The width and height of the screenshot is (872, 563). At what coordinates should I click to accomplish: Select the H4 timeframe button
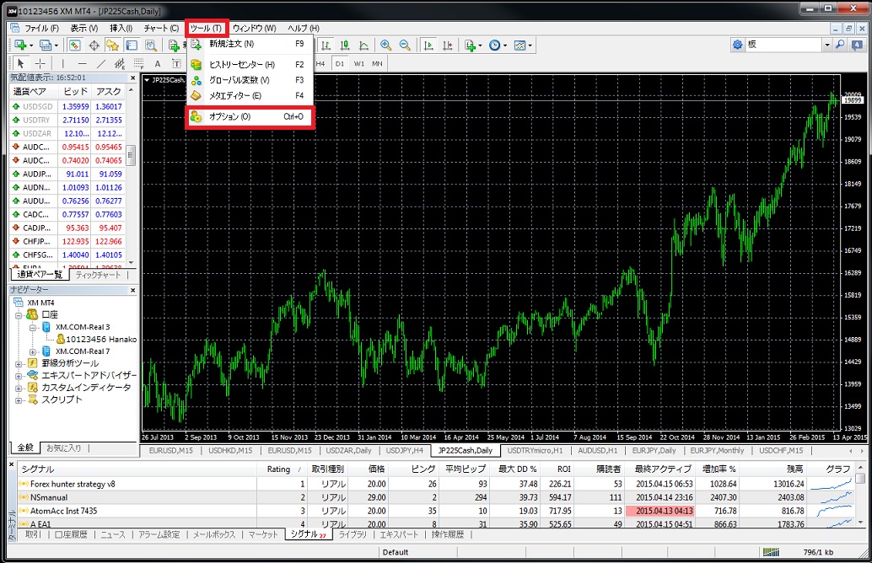click(x=320, y=63)
